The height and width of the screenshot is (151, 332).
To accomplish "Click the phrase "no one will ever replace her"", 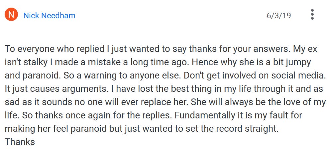I will (x=132, y=102).
